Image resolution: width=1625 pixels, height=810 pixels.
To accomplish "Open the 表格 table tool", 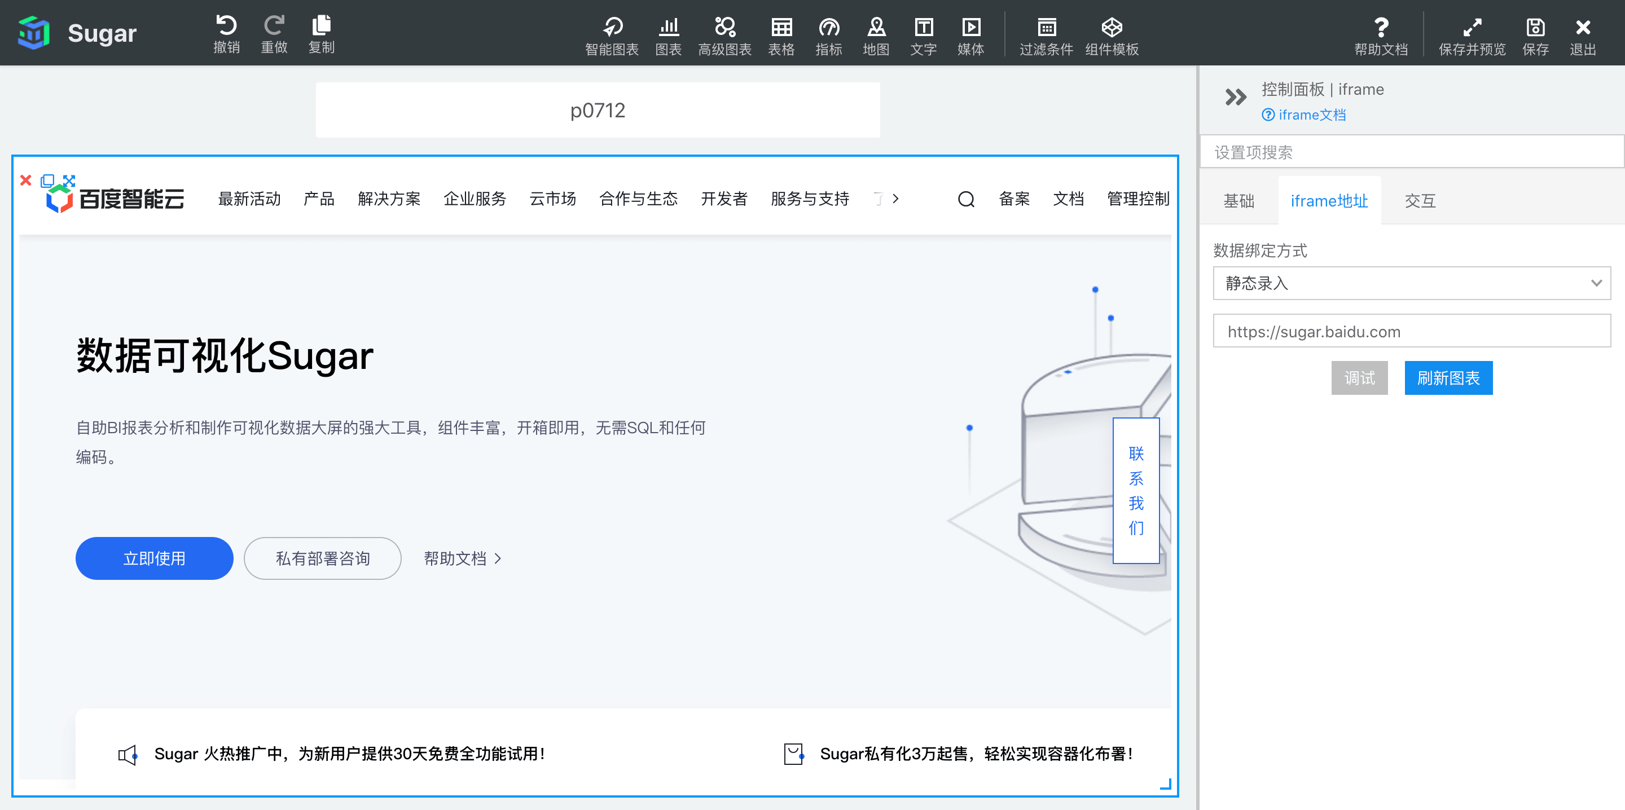I will pos(781,36).
